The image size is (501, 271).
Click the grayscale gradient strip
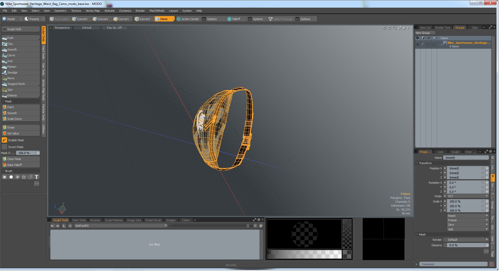pos(304,255)
